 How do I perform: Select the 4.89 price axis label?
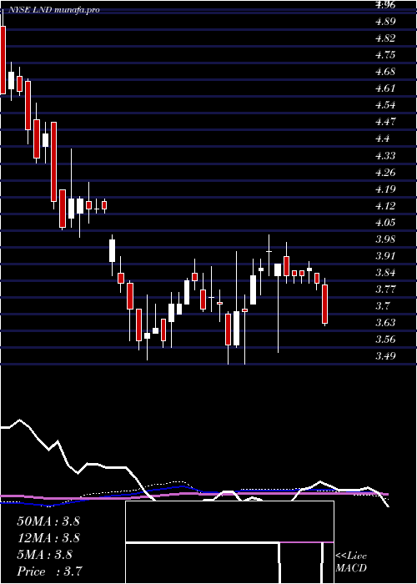(x=385, y=22)
